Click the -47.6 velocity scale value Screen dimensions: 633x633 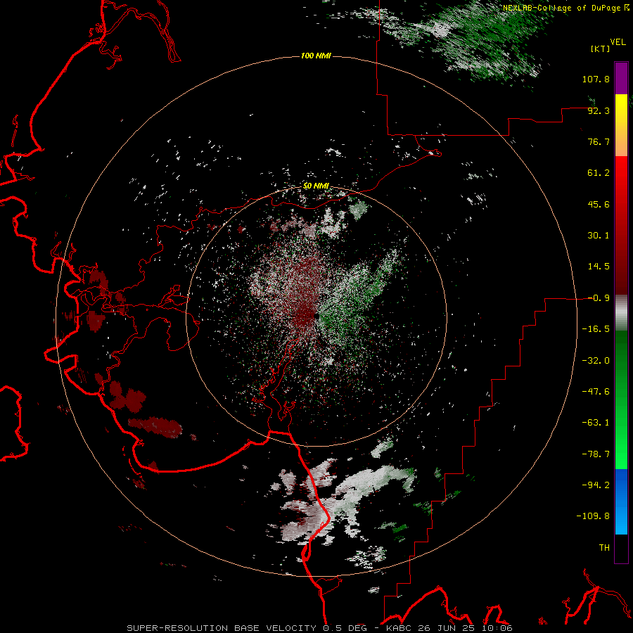pyautogui.click(x=596, y=392)
